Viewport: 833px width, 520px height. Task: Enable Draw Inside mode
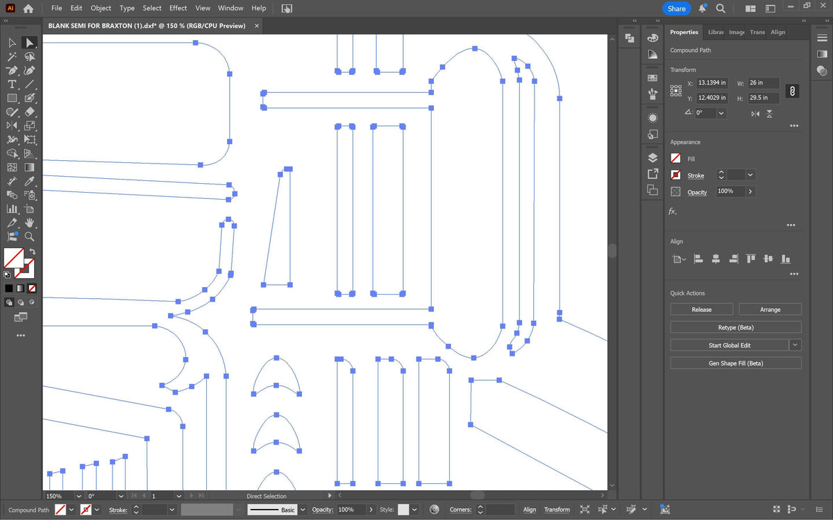point(33,302)
